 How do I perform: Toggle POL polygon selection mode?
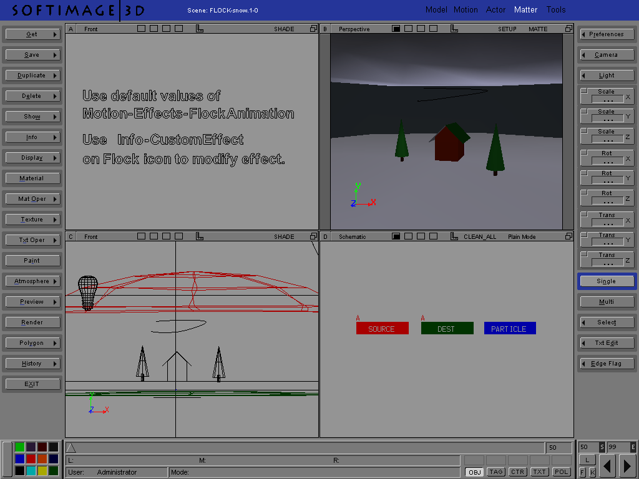click(x=561, y=472)
